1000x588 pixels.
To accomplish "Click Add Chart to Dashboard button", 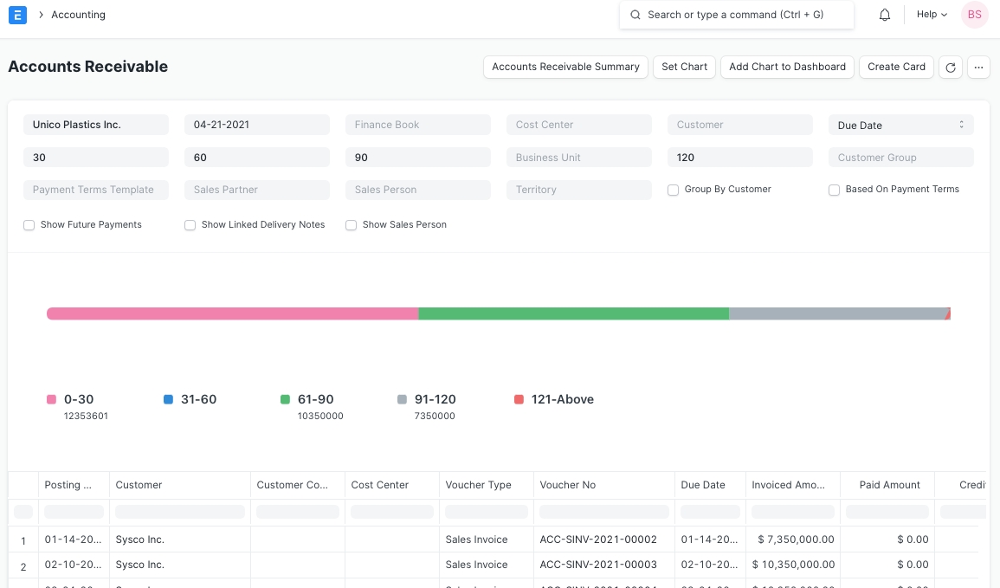I will coord(787,67).
